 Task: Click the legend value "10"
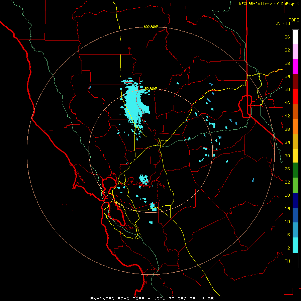coord(287,221)
